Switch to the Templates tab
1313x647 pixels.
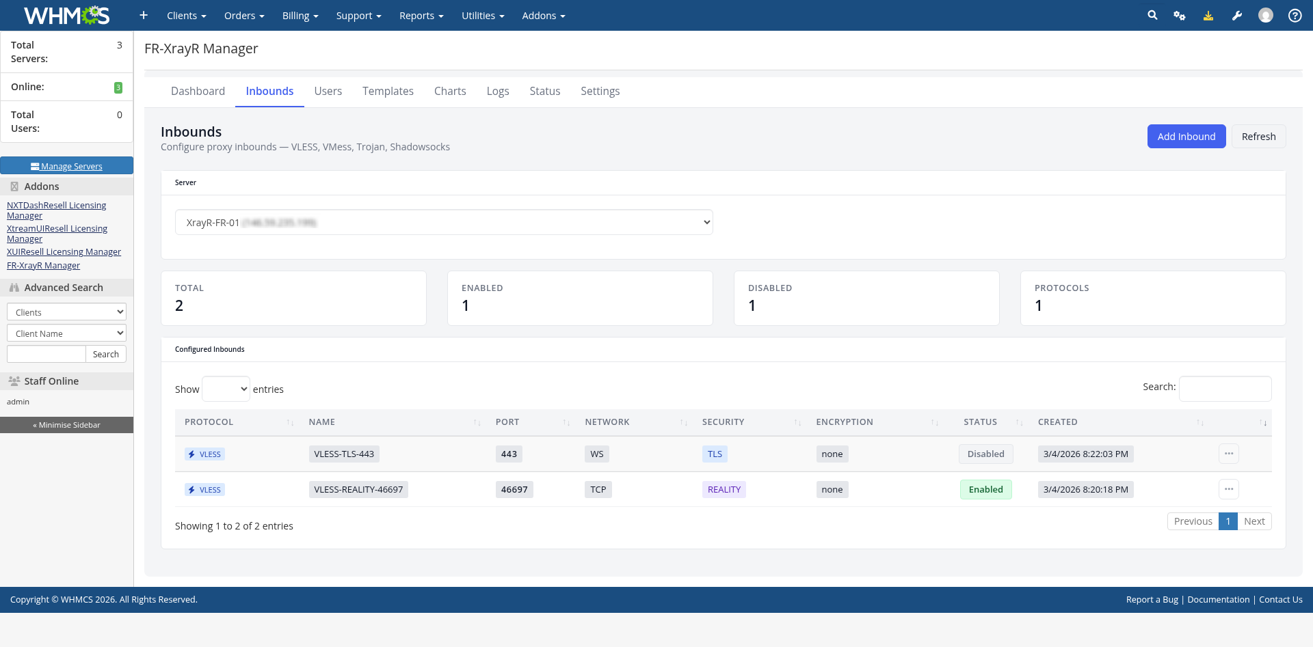tap(388, 91)
